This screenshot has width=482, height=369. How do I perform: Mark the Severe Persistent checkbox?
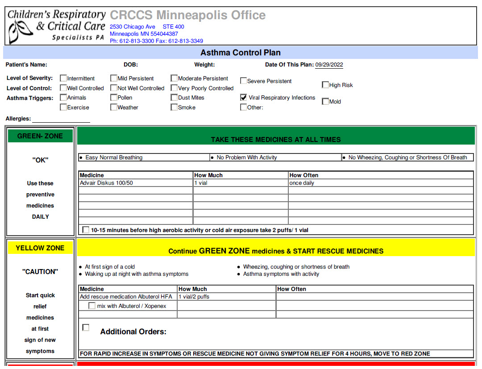click(243, 81)
